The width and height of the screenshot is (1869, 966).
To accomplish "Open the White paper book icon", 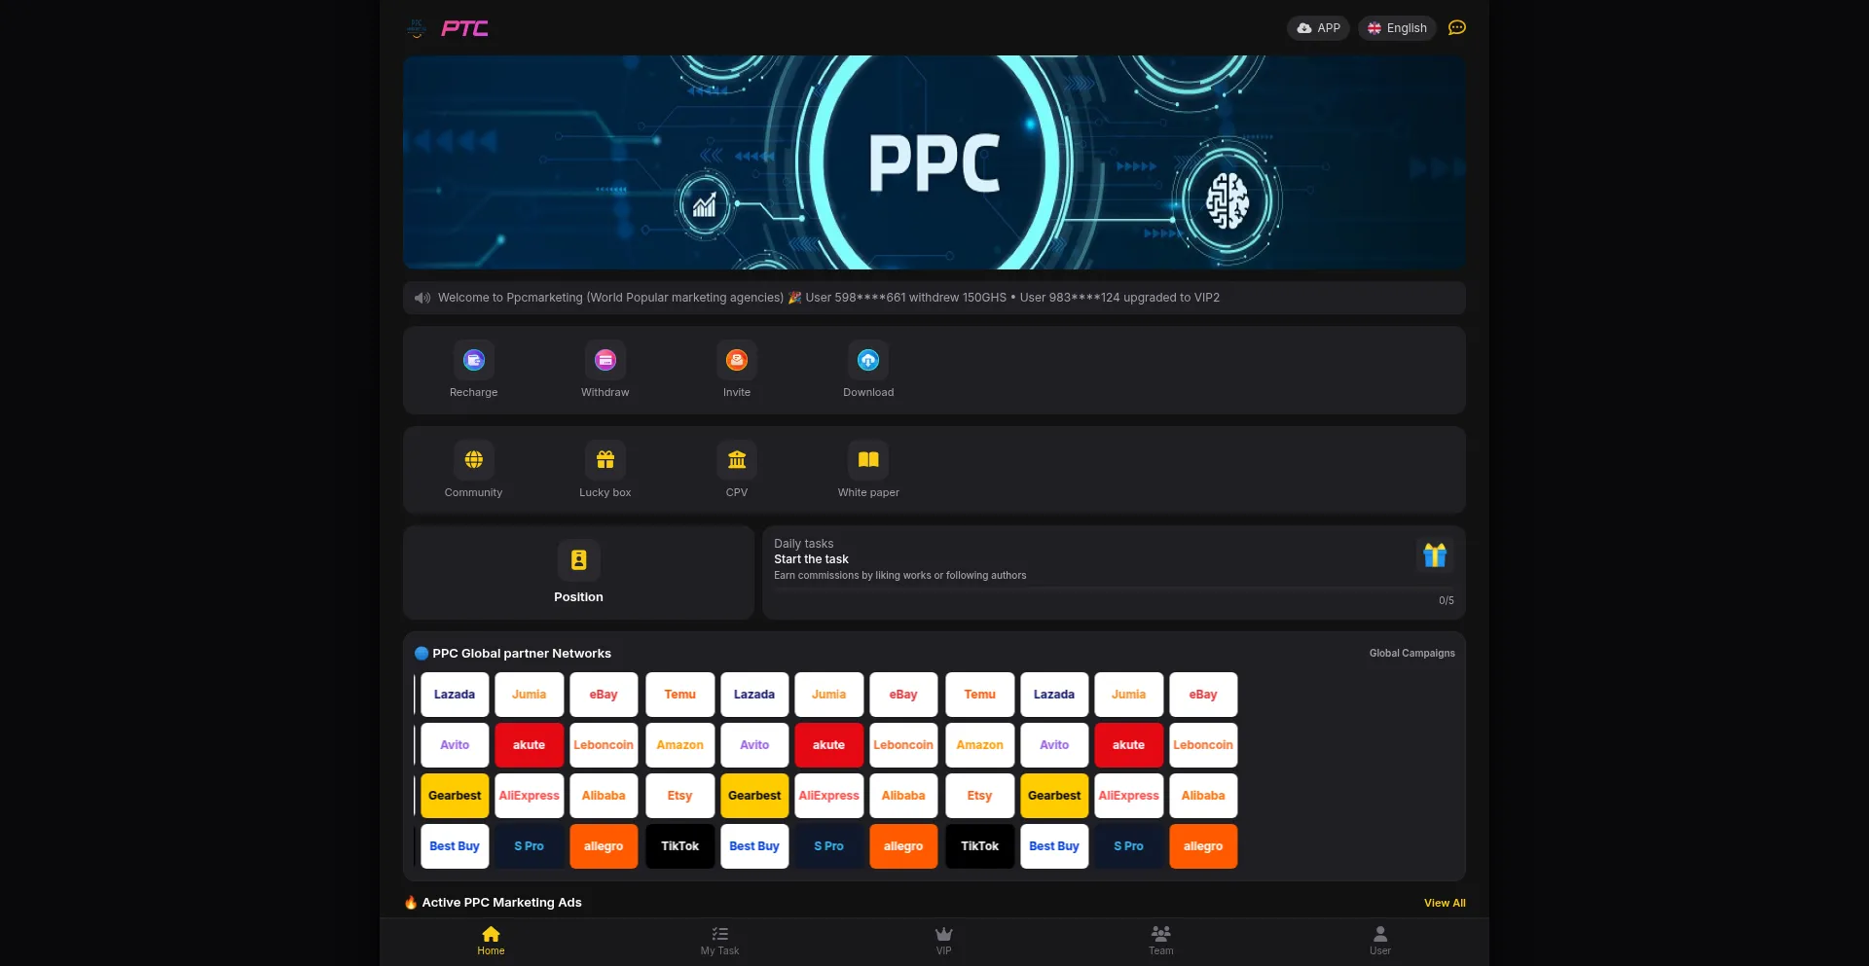I will 868,460.
